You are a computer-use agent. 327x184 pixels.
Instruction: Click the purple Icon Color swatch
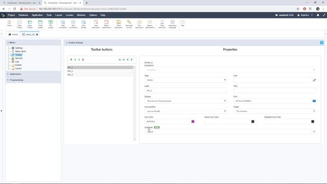click(193, 122)
